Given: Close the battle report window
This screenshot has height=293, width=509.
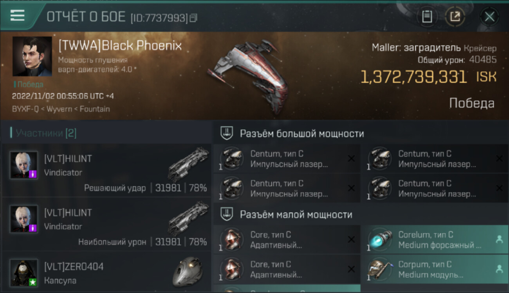Looking at the screenshot, I should pyautogui.click(x=489, y=16).
